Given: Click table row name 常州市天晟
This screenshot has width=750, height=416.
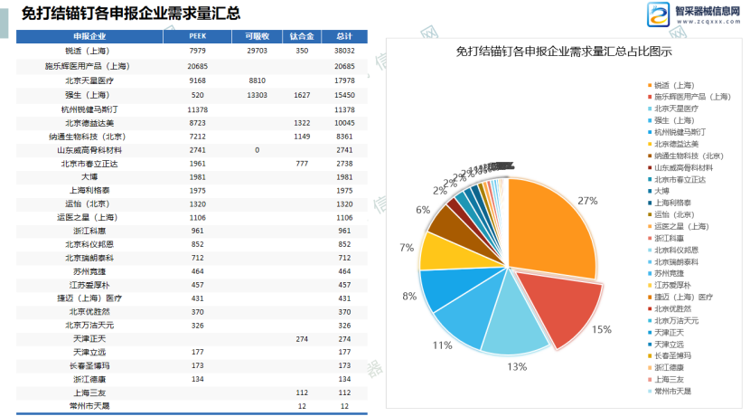Looking at the screenshot, I should tap(89, 406).
